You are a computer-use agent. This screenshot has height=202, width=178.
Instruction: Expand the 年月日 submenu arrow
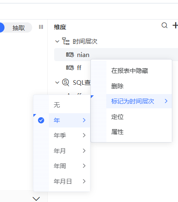pos(84,181)
